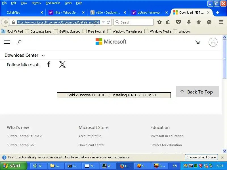
Task: Open the Firefox hamburger menu
Action: tap(221, 22)
